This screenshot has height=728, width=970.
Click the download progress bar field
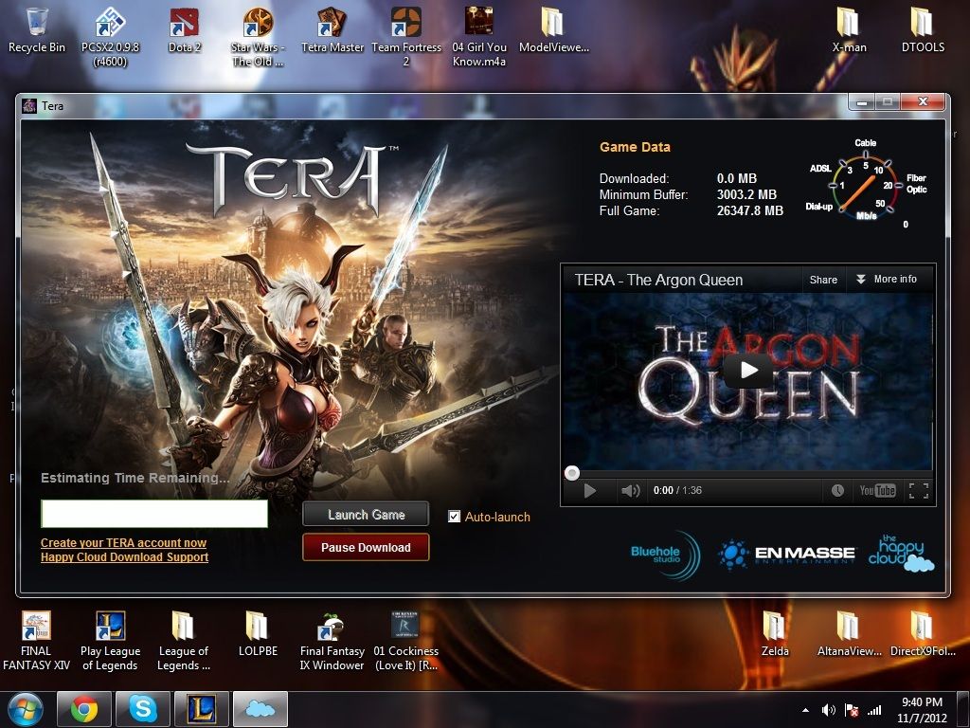(154, 514)
